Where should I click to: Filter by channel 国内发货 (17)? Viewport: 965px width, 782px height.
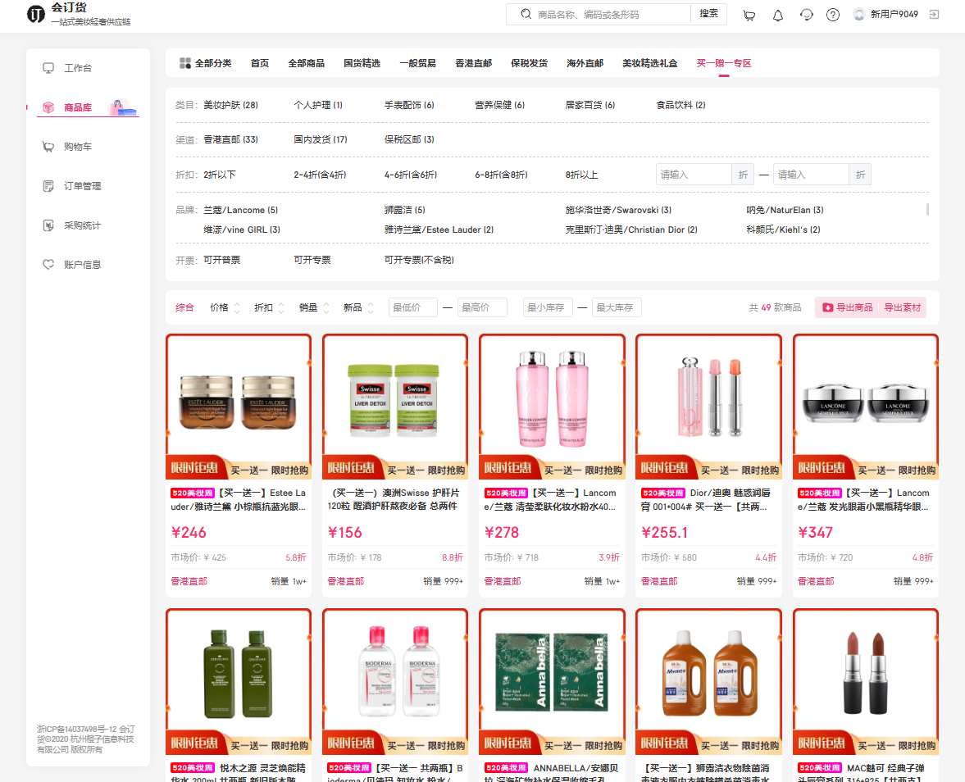click(x=321, y=139)
